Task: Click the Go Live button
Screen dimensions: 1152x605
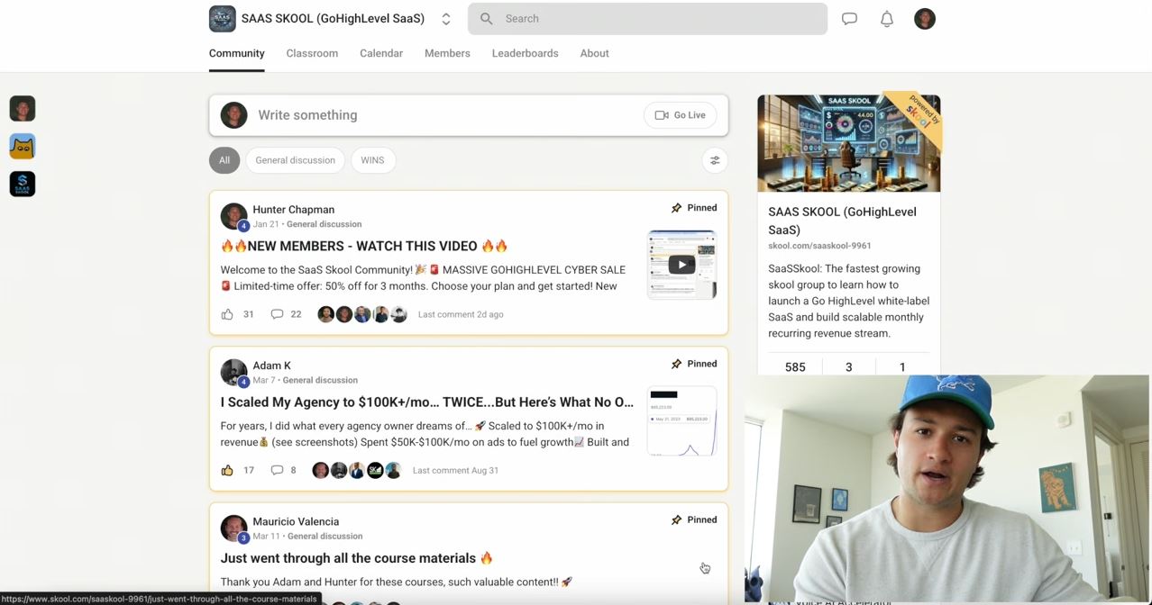Action: click(681, 115)
